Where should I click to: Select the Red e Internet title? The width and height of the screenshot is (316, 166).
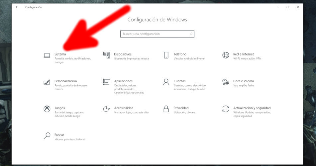244,54
